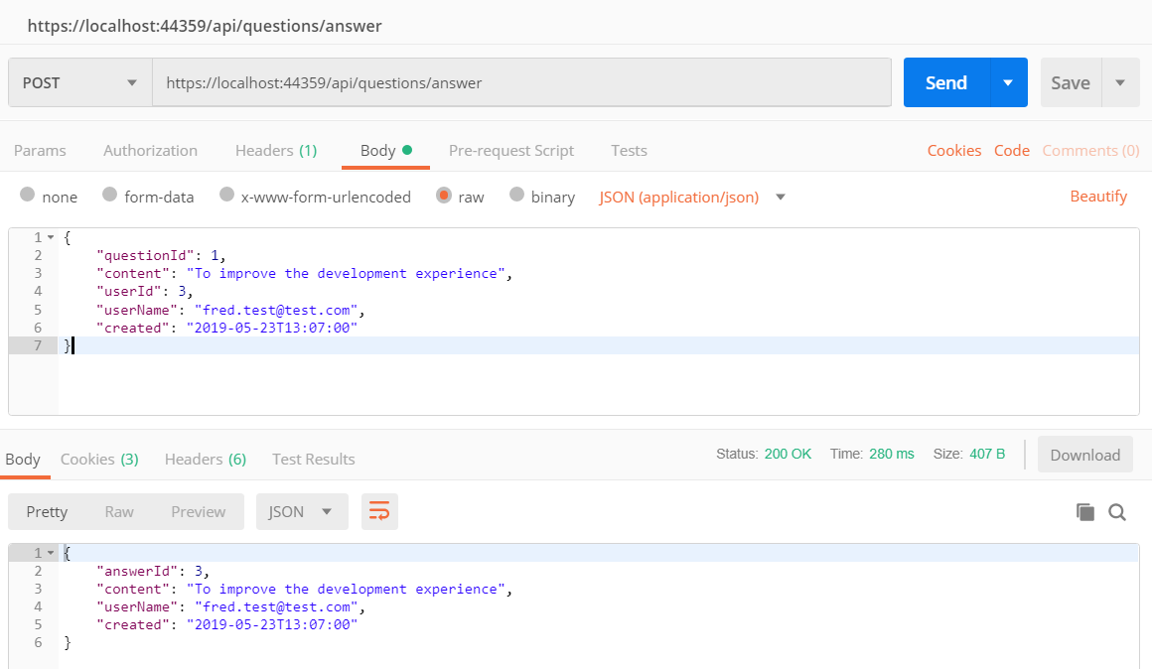Select the form-data radio option
Screen dimensions: 1152x669
109,196
